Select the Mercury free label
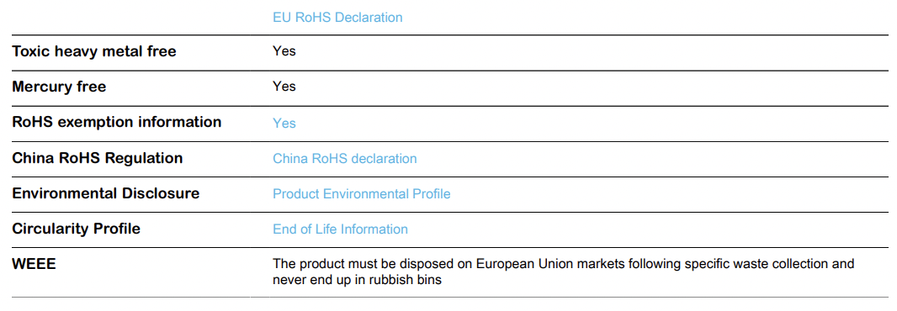Viewport: 897px width, 311px height. 59,87
